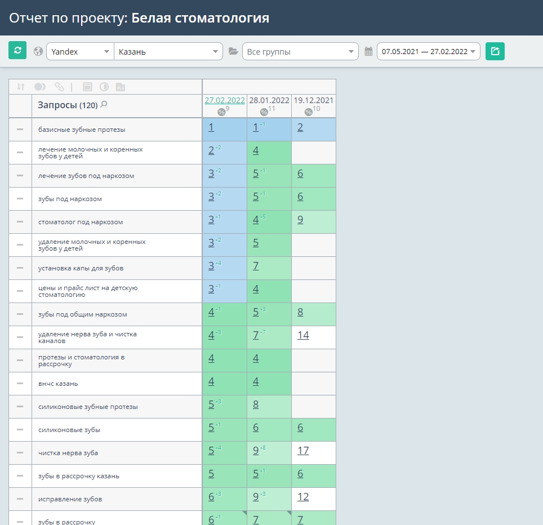This screenshot has height=525, width=543.
Task: Click the dash icon for стоматолог под наркозом
Action: [x=20, y=222]
